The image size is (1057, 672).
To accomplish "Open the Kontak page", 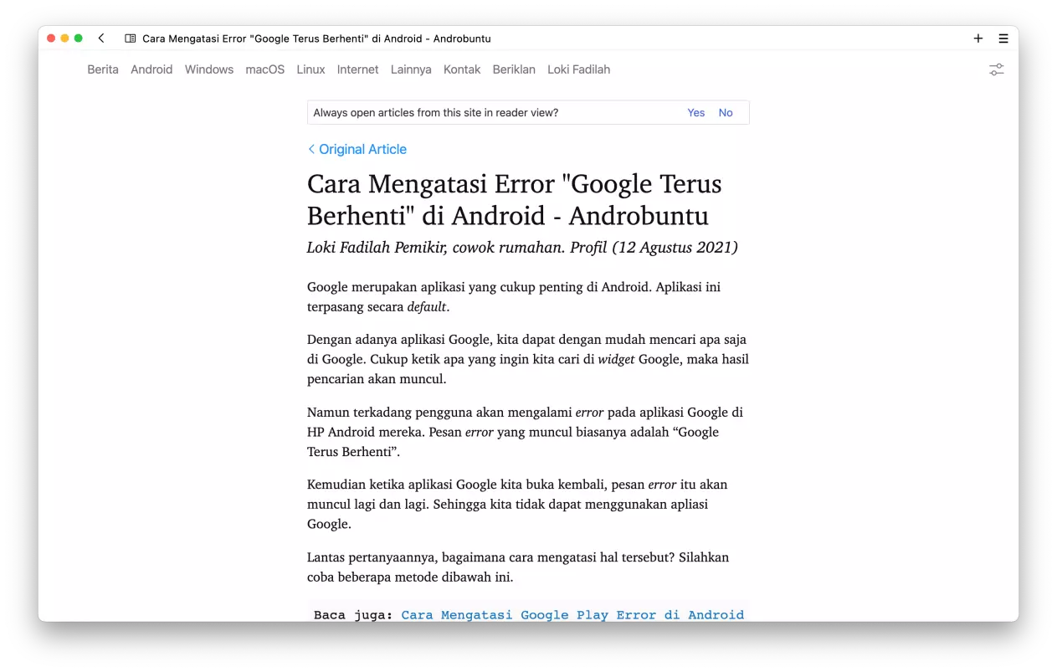I will point(462,69).
